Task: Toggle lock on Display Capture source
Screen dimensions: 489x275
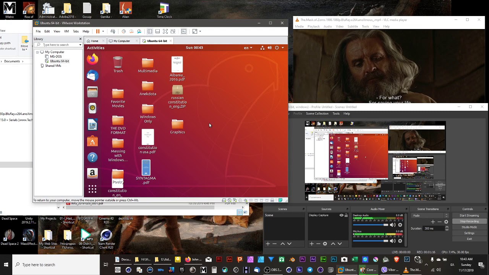Action: (346, 215)
